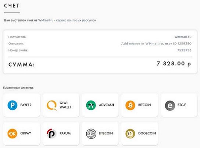Click the silver Litecoin coin icon
This screenshot has height=148, width=200.
click(x=91, y=134)
